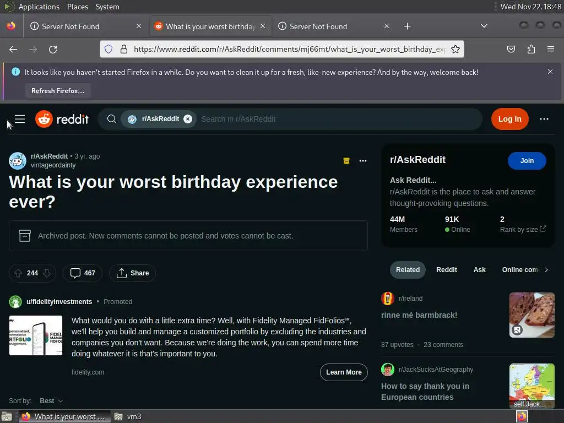
Task: Open the Reddit header three-dot menu
Action: 544,119
